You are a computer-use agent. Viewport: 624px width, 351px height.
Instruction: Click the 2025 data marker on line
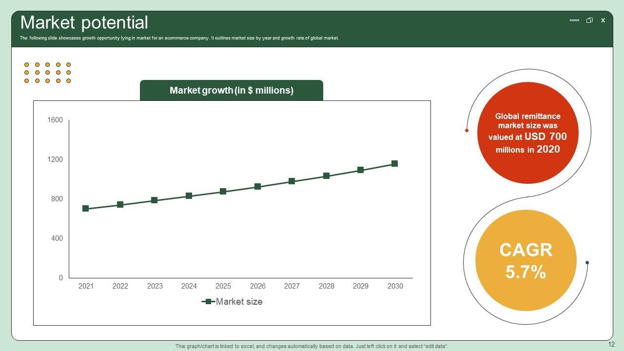[x=223, y=192]
